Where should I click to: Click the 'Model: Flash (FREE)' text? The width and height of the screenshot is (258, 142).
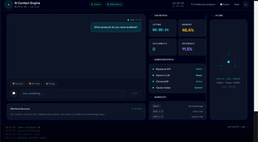coord(228,83)
